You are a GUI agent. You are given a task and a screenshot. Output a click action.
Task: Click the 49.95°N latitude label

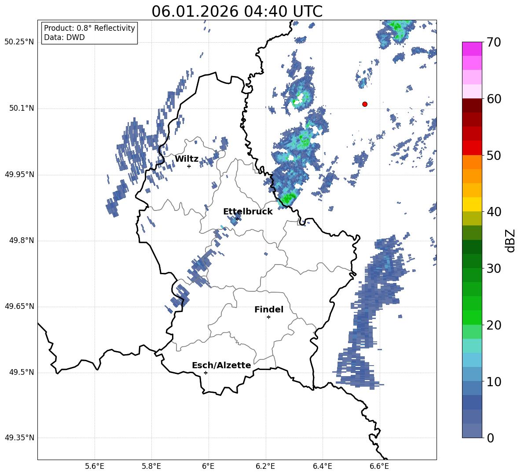tap(19, 174)
